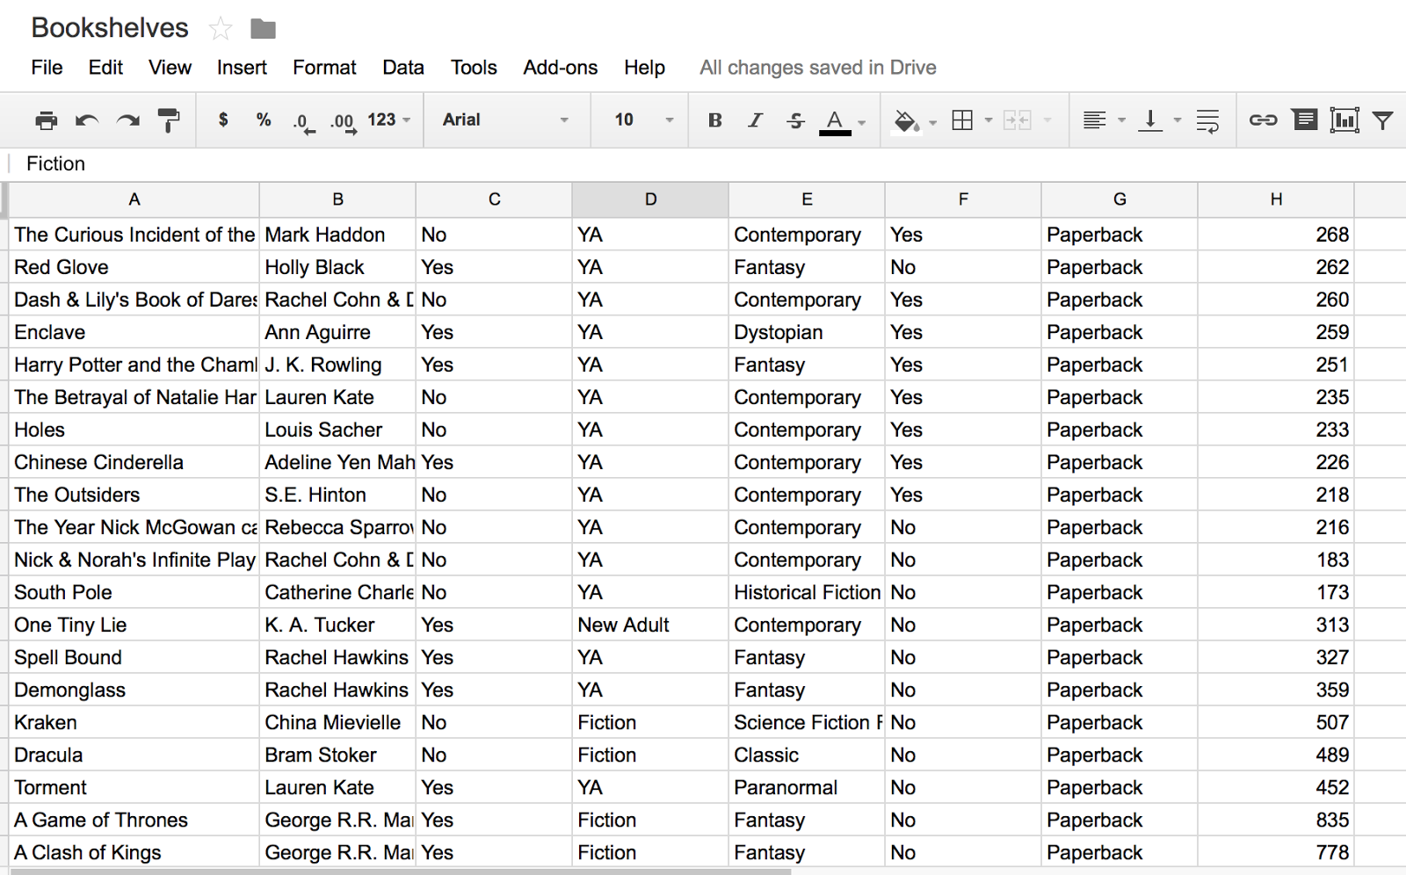Expand borders dropdown arrow
This screenshot has height=875, width=1406.
pos(989,120)
